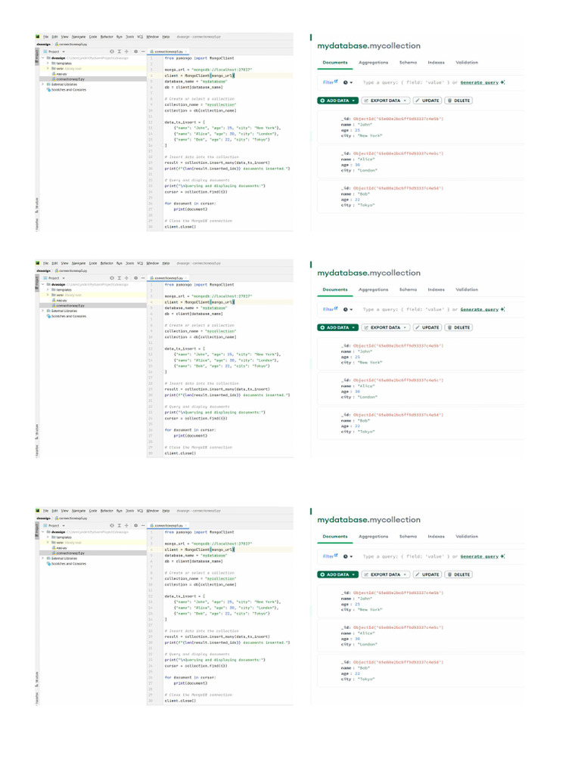Viewport: 581px width, 774px height.
Task: Hide the Project panel via minus icon, second PyCharm window
Action: pos(143,278)
